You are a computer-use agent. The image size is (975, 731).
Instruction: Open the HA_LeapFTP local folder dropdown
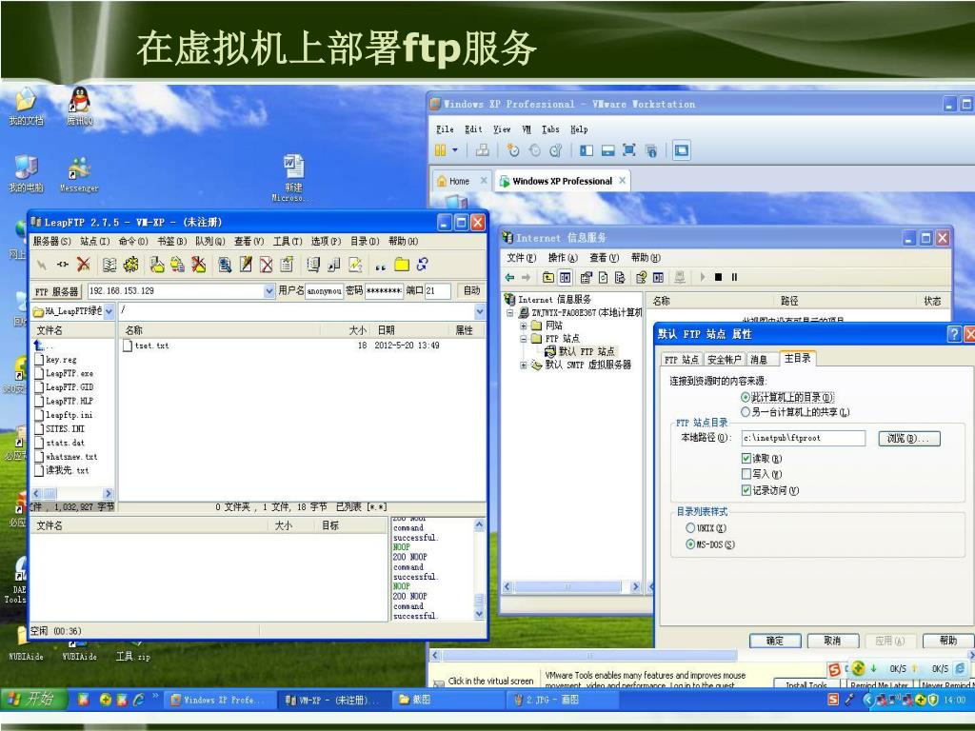point(109,311)
